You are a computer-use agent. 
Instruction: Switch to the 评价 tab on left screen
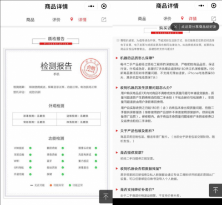56,19
